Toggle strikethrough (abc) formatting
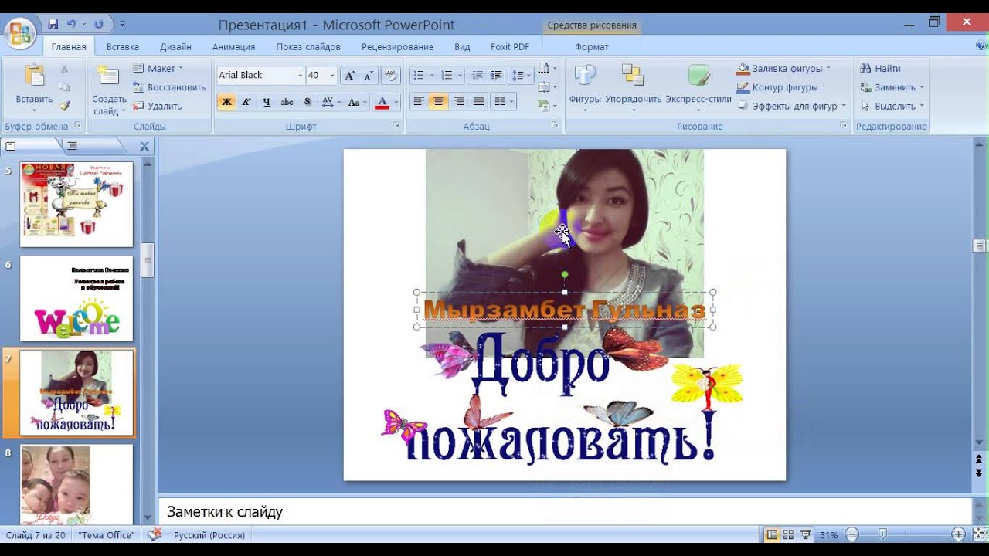 (287, 102)
